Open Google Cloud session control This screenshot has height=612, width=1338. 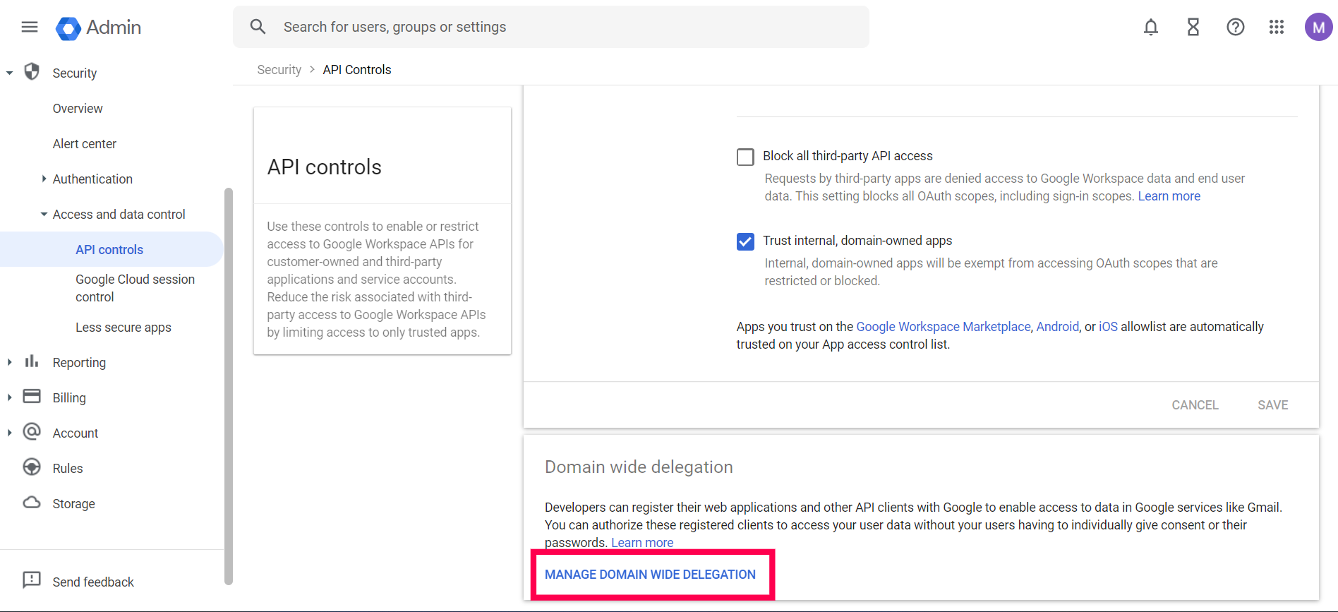point(135,288)
